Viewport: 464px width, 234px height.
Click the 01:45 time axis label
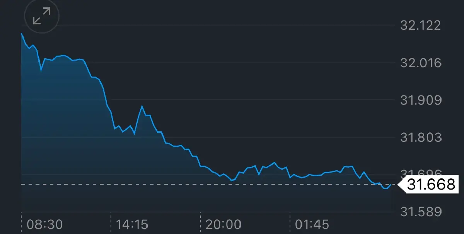pos(312,224)
